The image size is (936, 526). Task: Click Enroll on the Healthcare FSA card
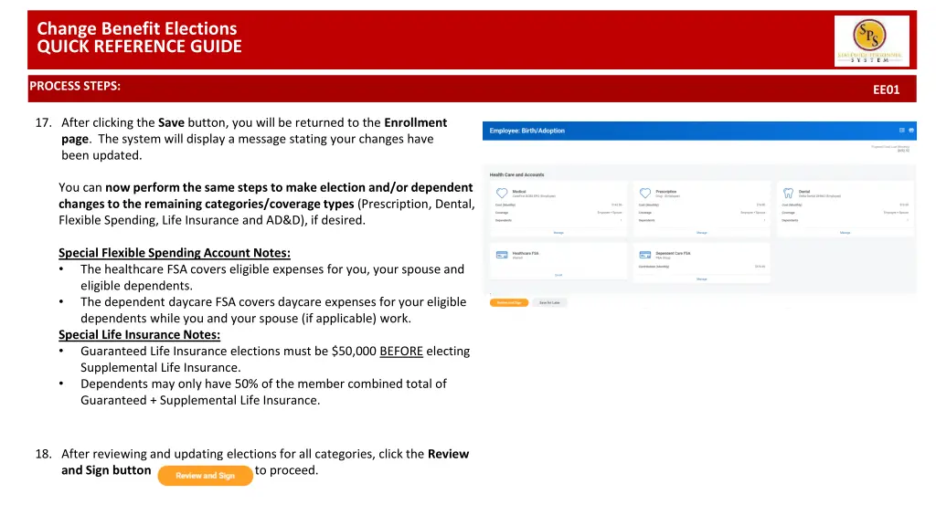pyautogui.click(x=558, y=275)
